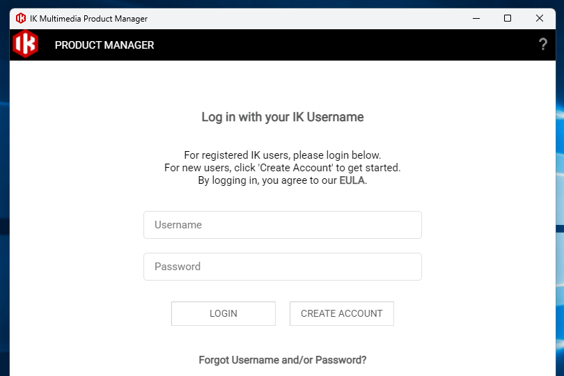Click the window title text in title bar
This screenshot has width=564, height=376.
(88, 19)
